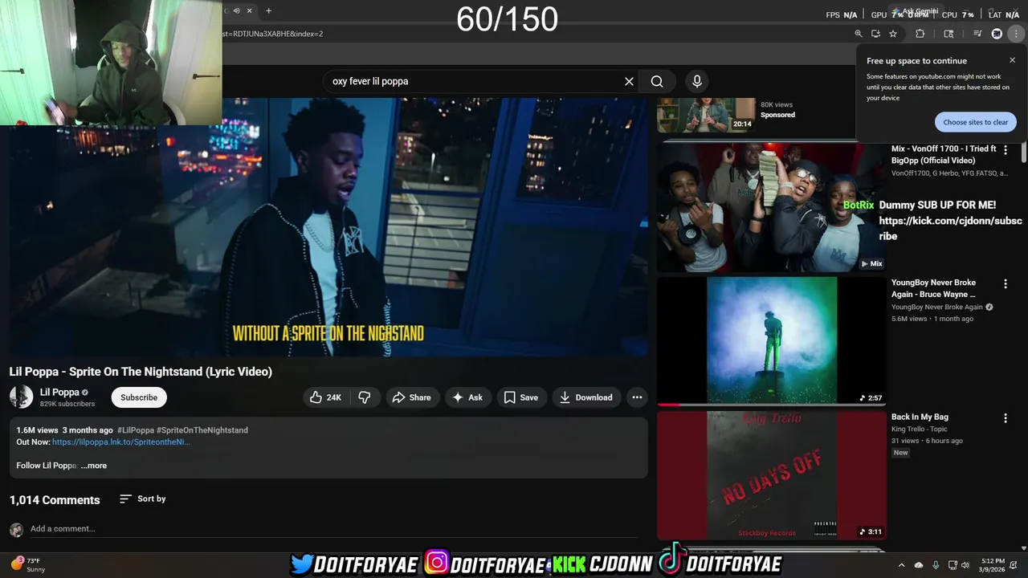Open the clock showing 5:12 PM
Image resolution: width=1028 pixels, height=578 pixels.
[x=993, y=565]
